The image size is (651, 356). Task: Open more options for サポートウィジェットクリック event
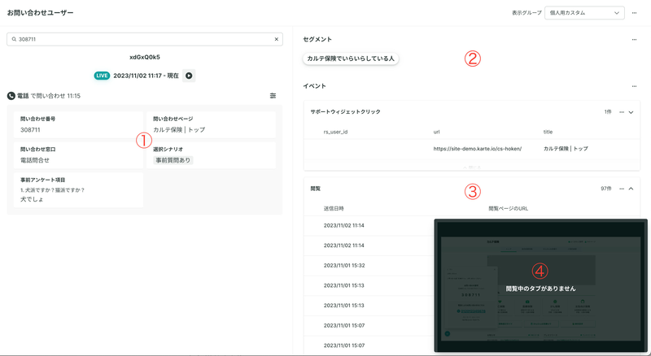(622, 112)
